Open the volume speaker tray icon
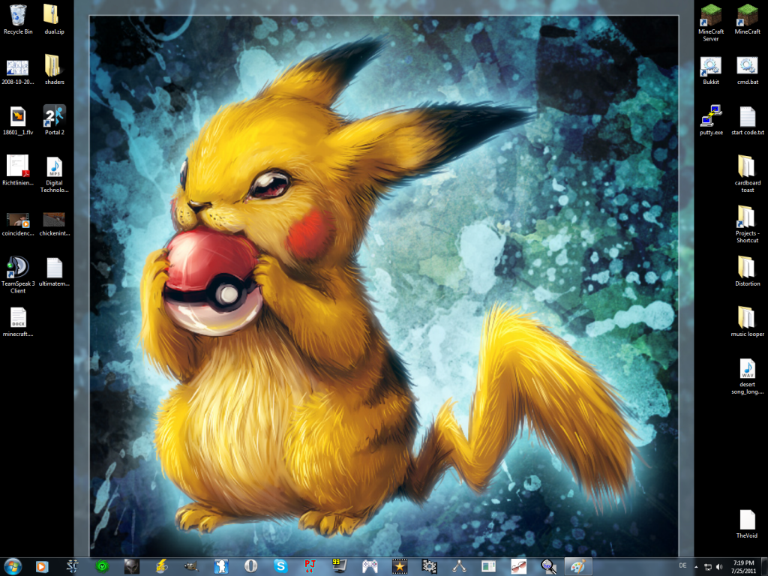 click(719, 567)
